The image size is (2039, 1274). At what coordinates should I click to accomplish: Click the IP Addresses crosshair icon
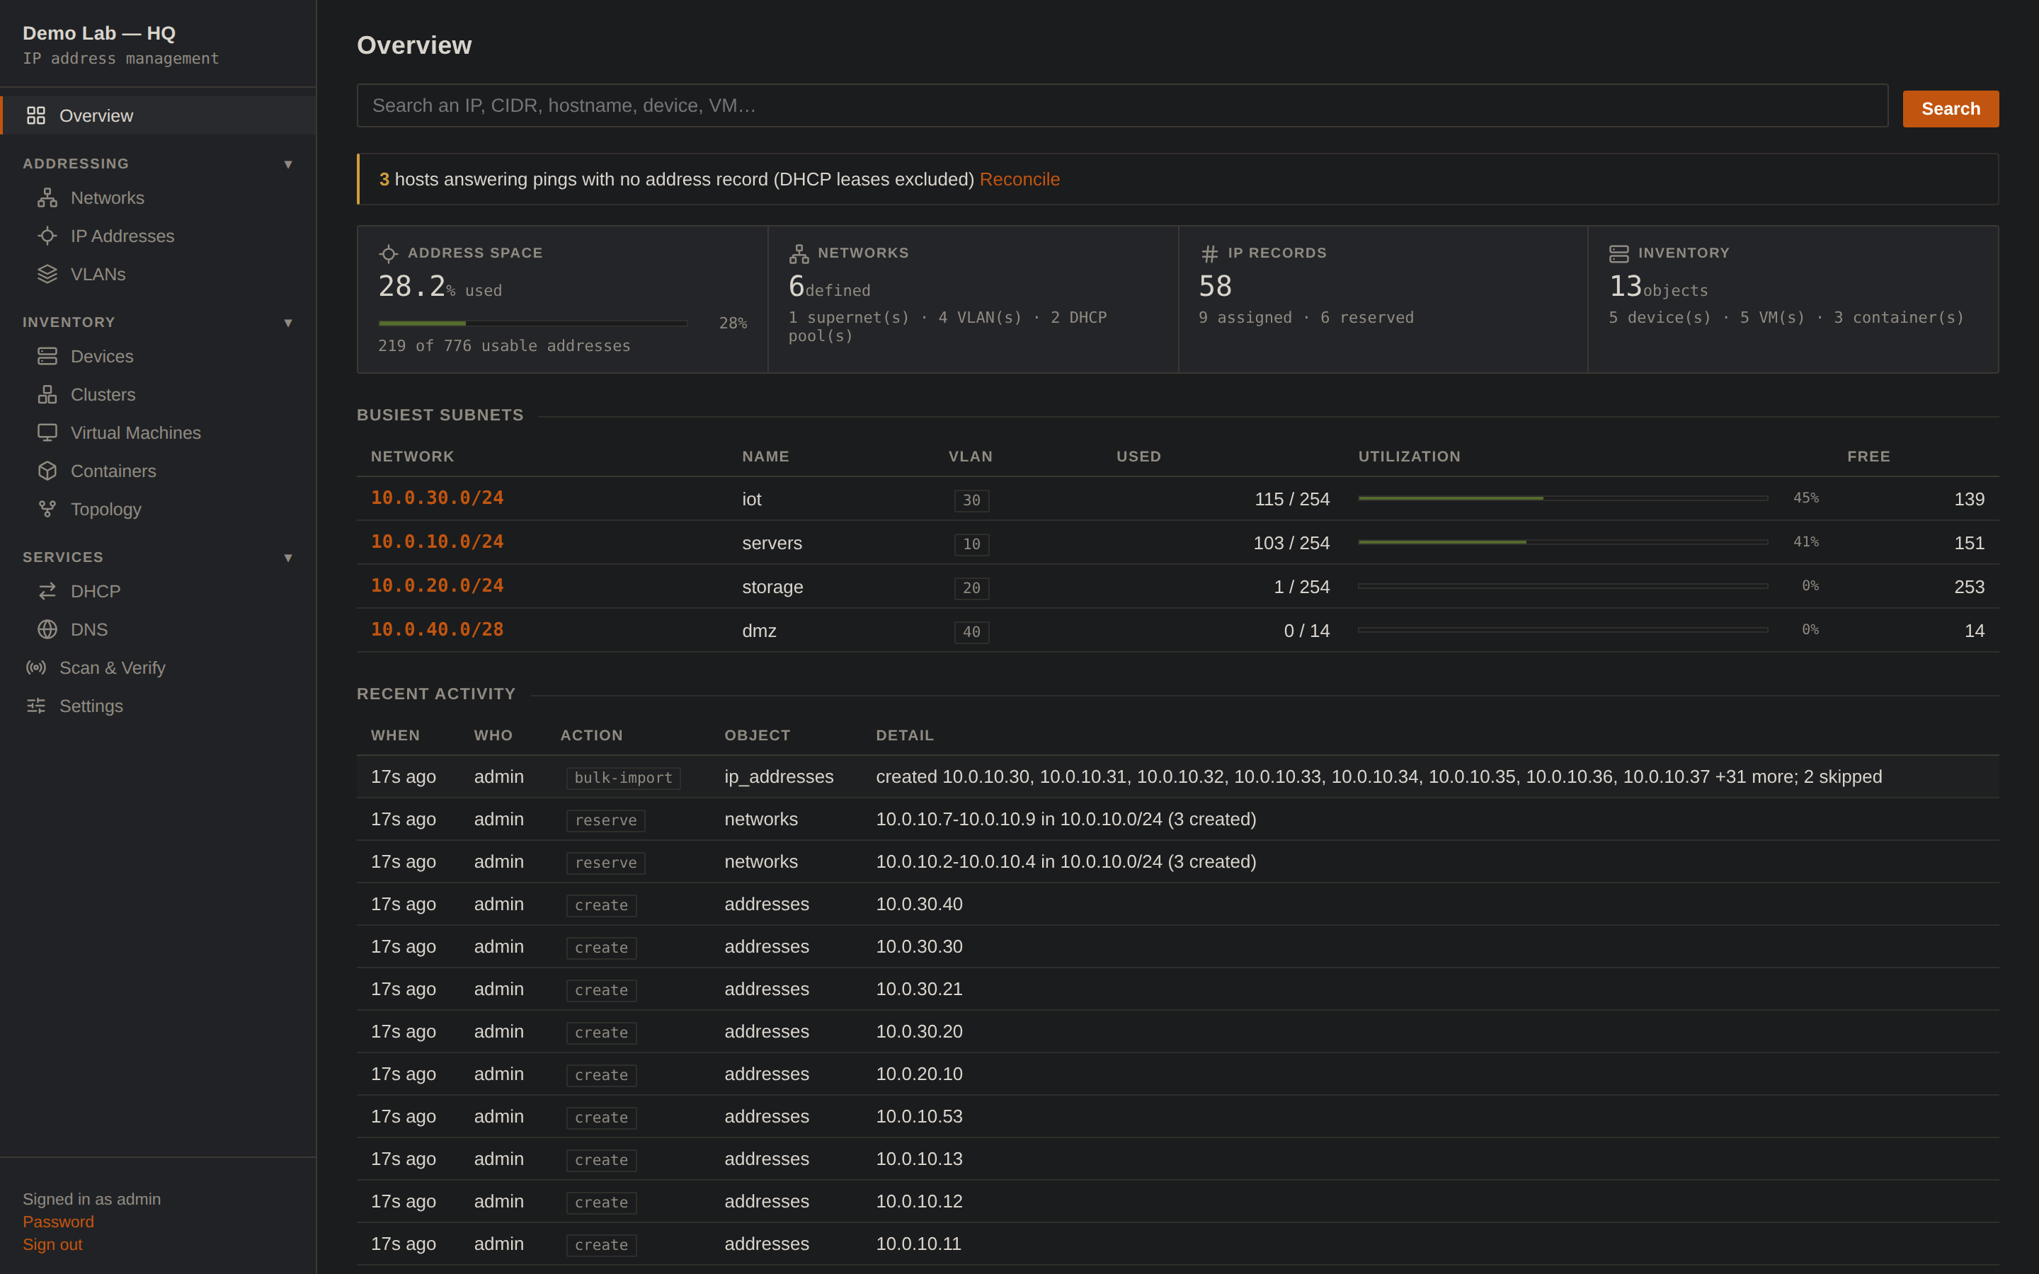pyautogui.click(x=47, y=236)
